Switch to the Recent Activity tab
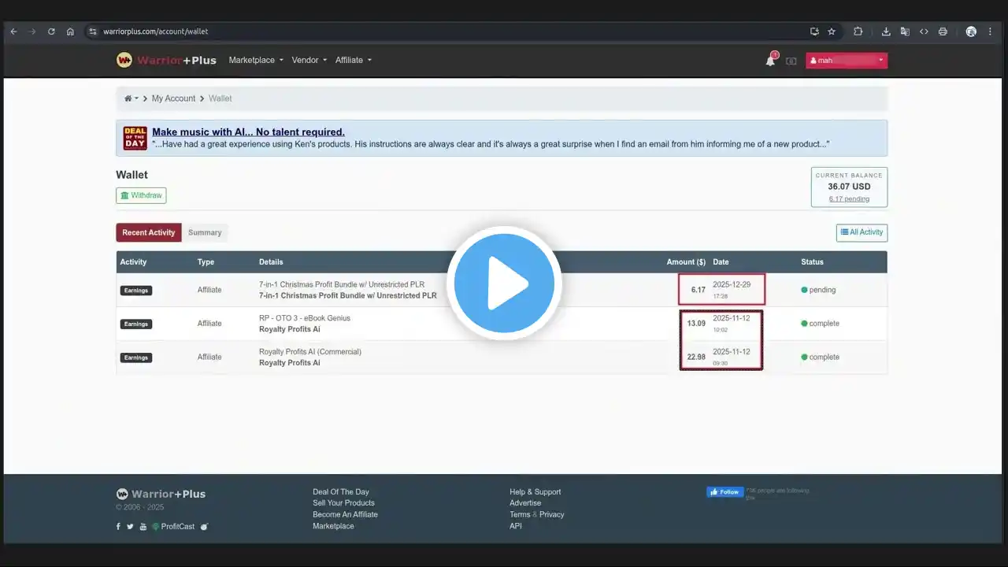1008x567 pixels. [149, 232]
